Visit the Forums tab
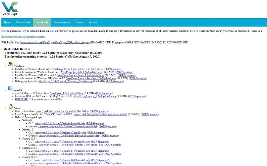267x166 pixels. (x=93, y=23)
